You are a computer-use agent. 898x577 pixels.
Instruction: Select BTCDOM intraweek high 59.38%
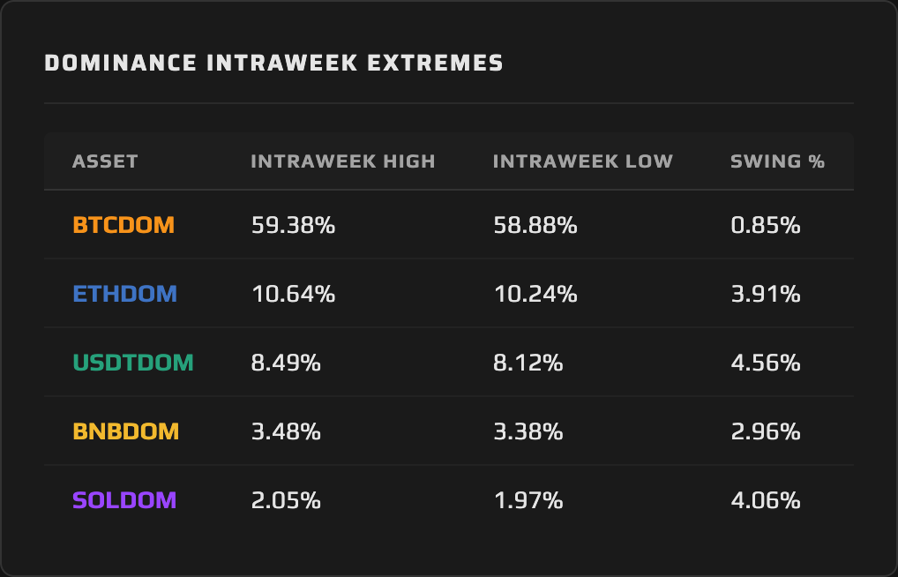293,225
